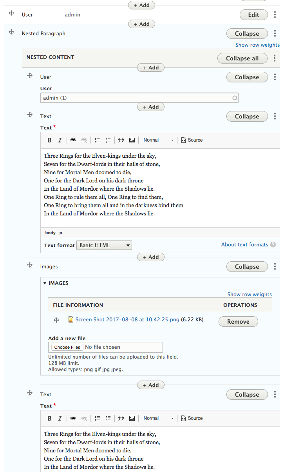Click Italic icon in first Text editor
The width and height of the screenshot is (284, 472).
60,140
